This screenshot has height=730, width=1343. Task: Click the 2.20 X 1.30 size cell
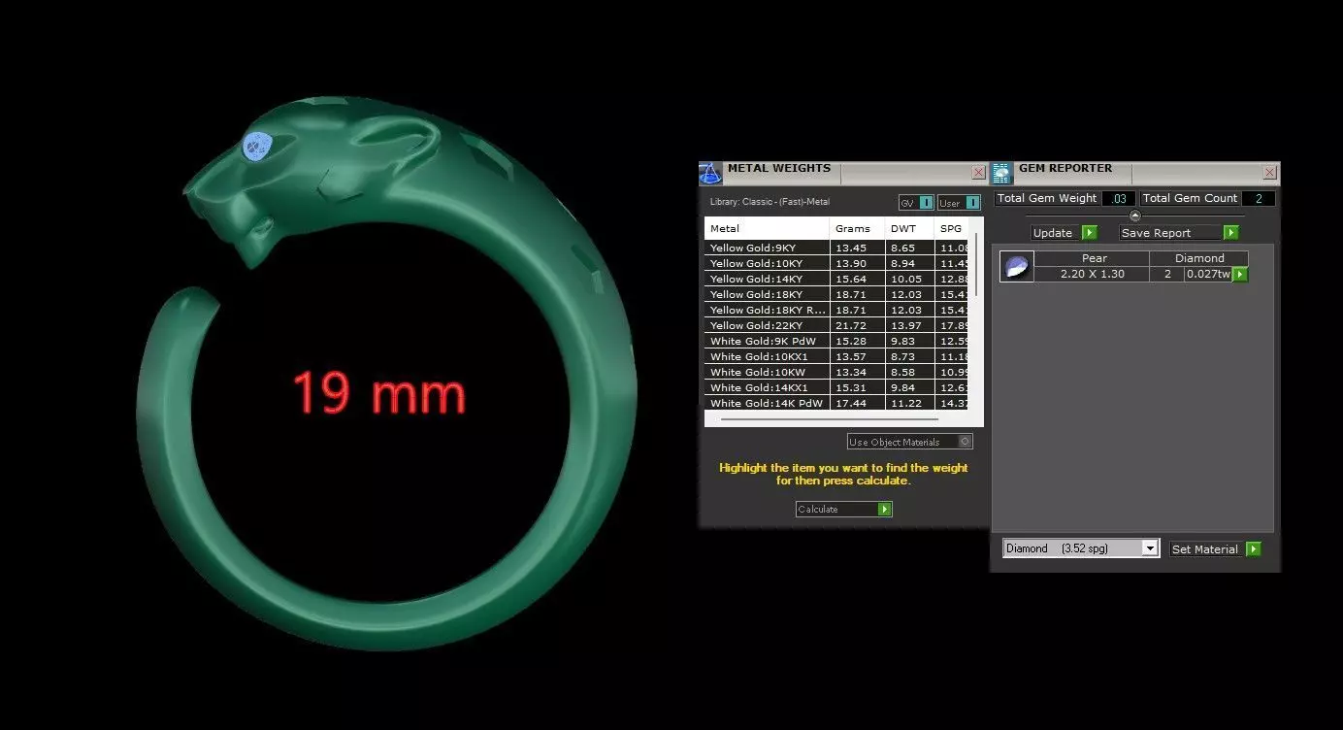pos(1094,274)
